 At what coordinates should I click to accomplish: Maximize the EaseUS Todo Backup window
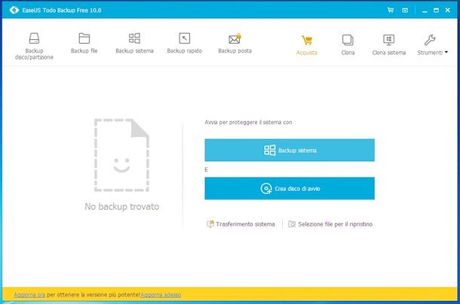pyautogui.click(x=436, y=11)
